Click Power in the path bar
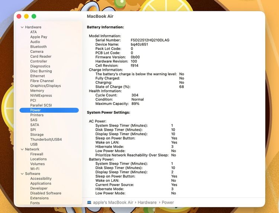279x213 pixels. click(x=168, y=203)
